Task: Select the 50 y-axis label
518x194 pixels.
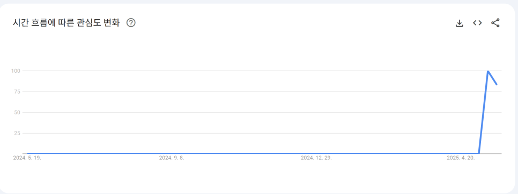Action: click(x=18, y=112)
